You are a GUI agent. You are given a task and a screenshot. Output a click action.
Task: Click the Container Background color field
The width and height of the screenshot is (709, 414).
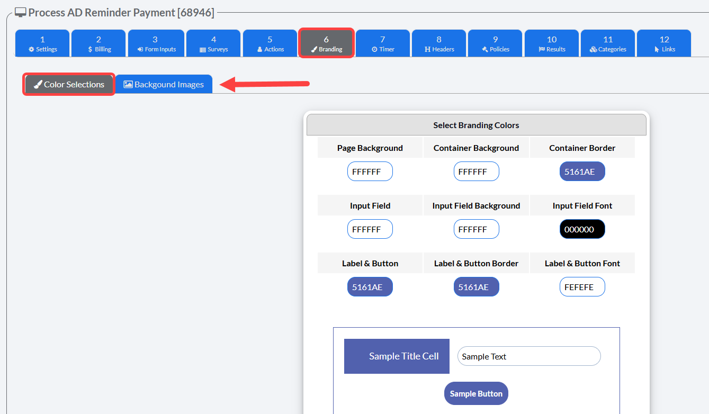click(477, 172)
